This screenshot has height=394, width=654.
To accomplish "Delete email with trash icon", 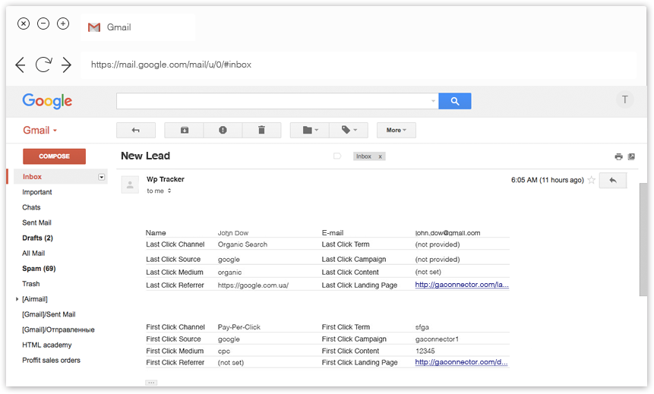I will tap(261, 130).
